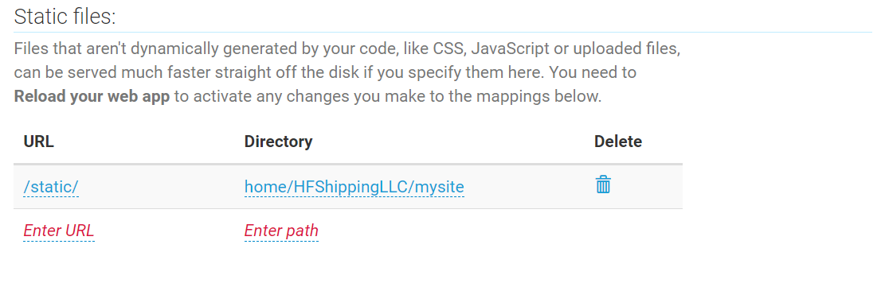Screen dimensions: 885x287
Task: Click the phrase uploaded files in description
Action: pyautogui.click(x=626, y=49)
